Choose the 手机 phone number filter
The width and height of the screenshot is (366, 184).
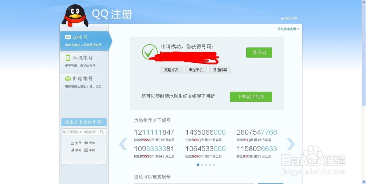pos(76,150)
